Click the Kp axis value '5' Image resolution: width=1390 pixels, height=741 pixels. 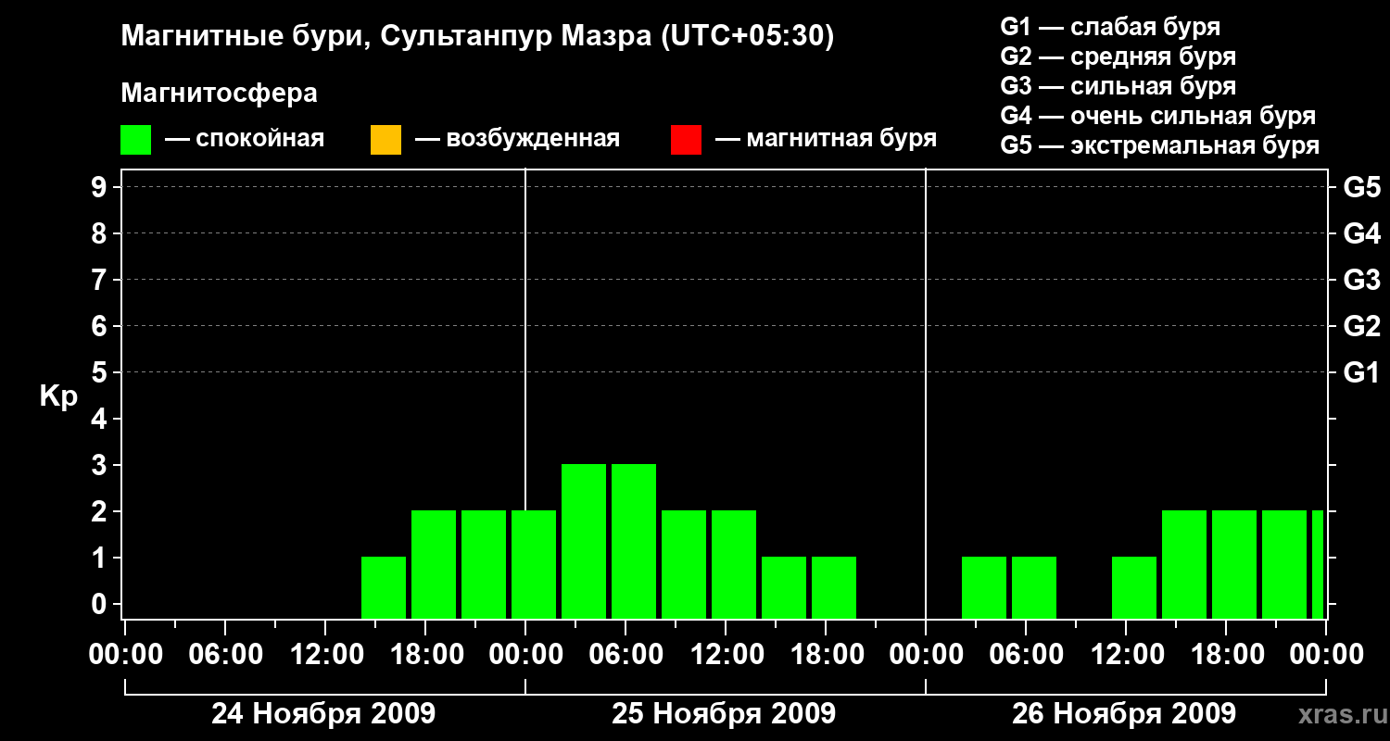pos(101,372)
